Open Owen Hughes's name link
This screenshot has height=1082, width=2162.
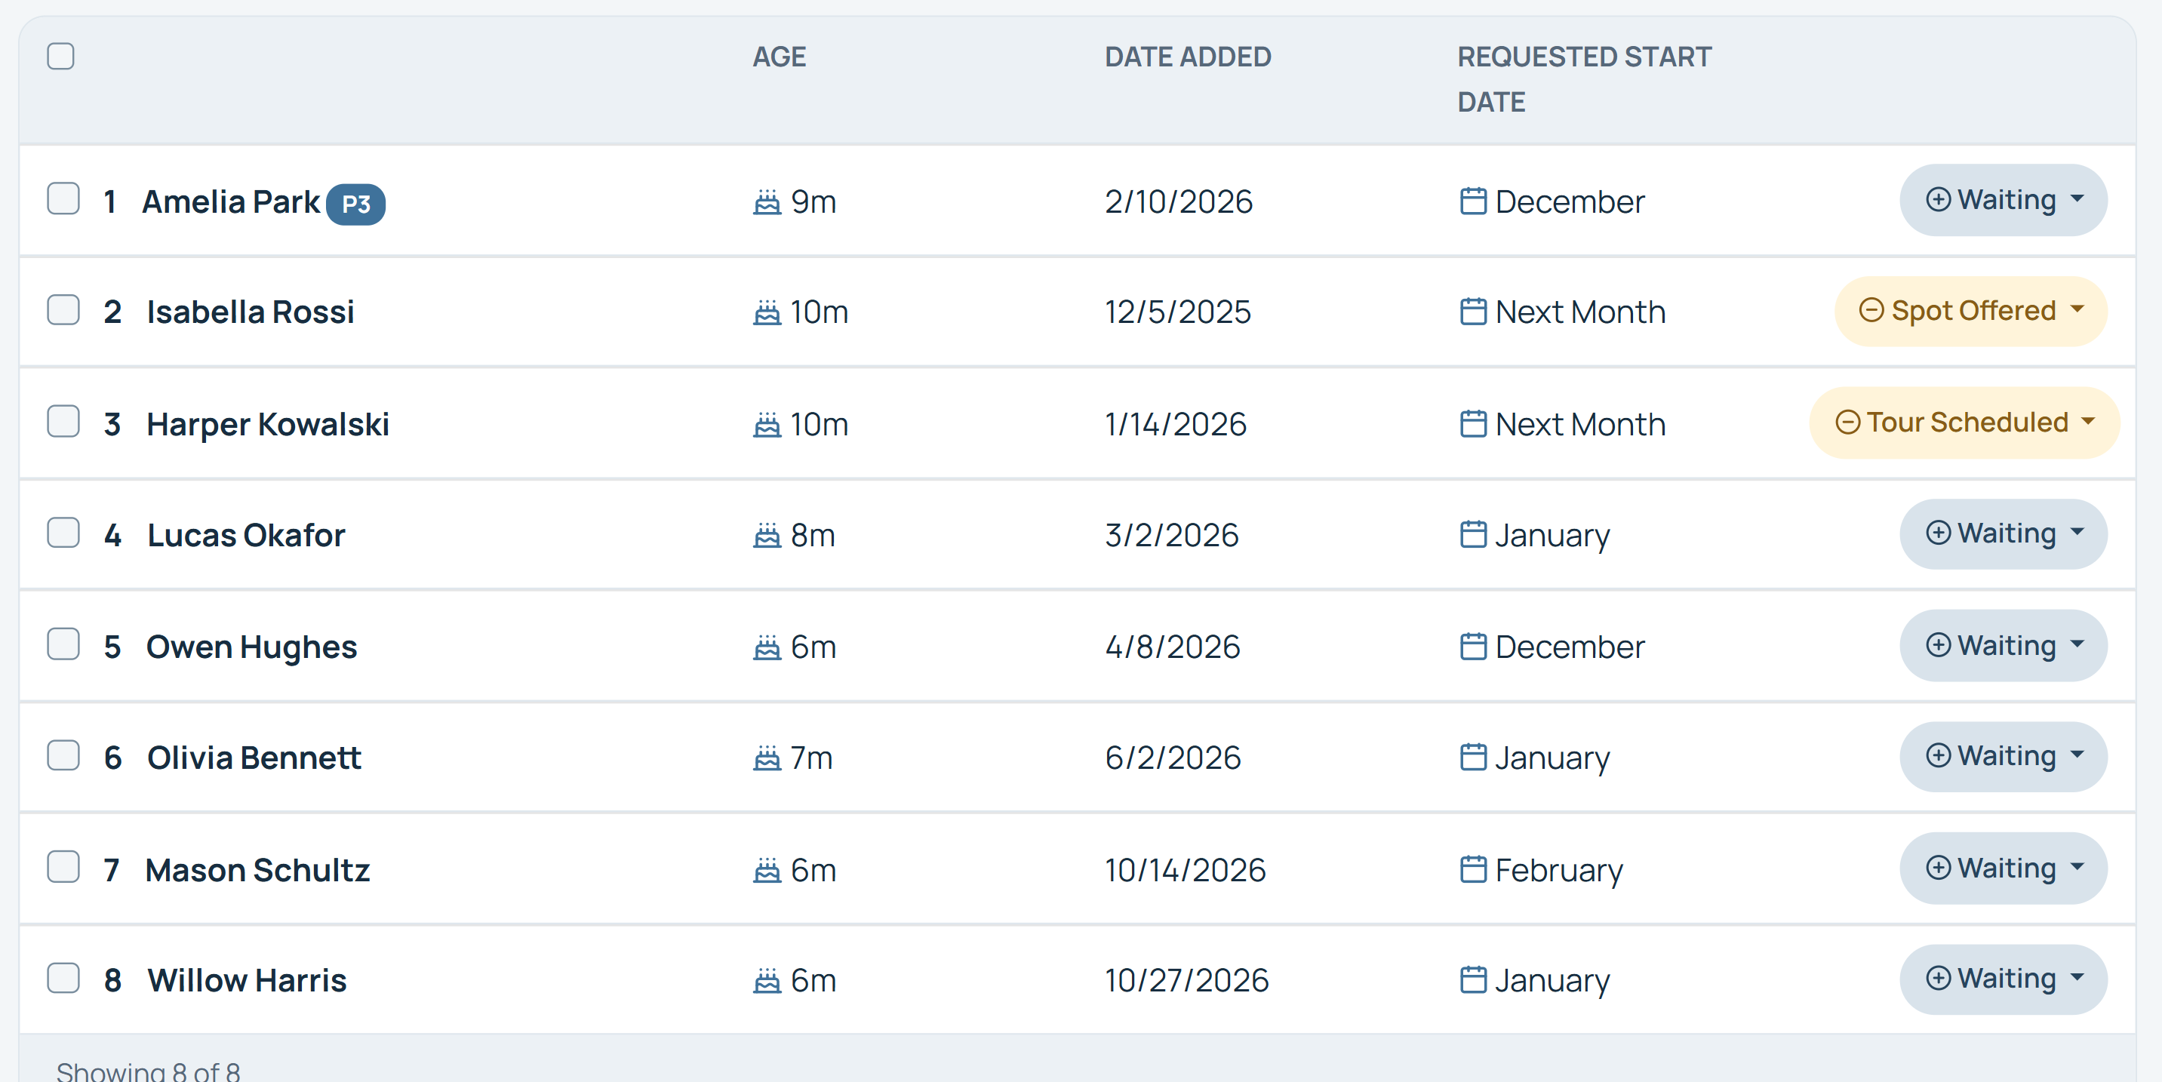tap(252, 647)
